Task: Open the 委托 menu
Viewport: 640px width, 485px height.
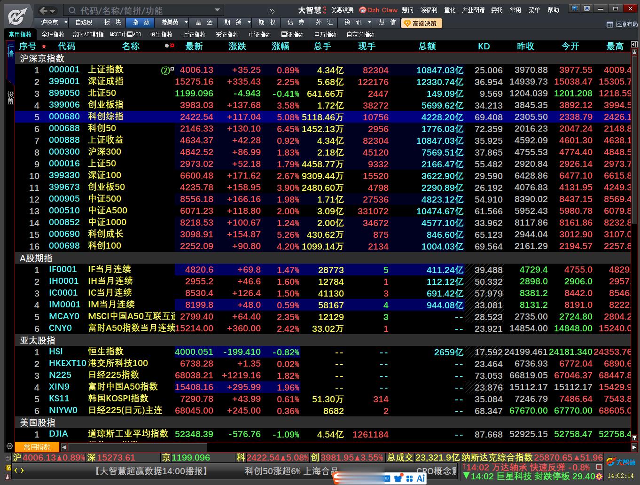Action: [x=497, y=10]
